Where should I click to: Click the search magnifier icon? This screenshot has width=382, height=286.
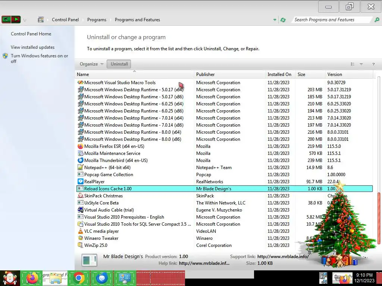(x=377, y=20)
